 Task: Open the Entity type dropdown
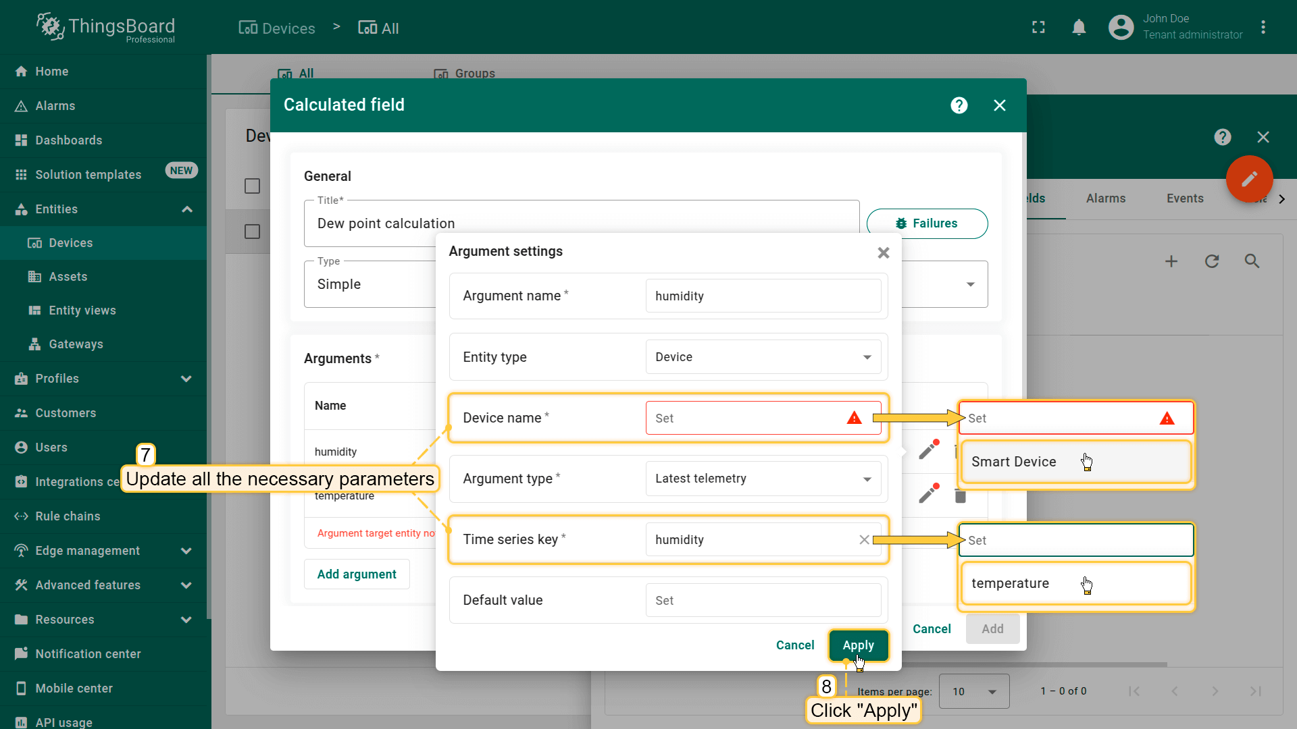[x=763, y=357]
